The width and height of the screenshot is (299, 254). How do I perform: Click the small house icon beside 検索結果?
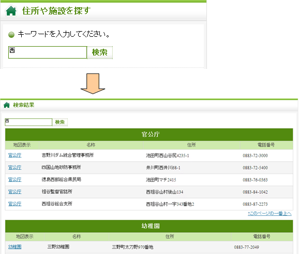click(x=7, y=105)
